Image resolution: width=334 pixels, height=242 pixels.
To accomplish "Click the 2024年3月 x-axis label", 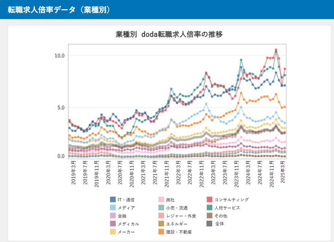I will click(x=248, y=173).
